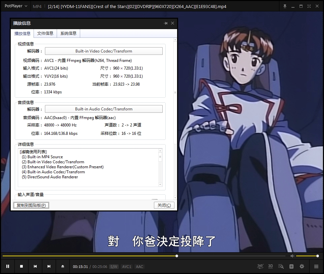Click Built-in Audio Codec/Transform button
Image resolution: width=324 pixels, height=274 pixels.
point(104,109)
